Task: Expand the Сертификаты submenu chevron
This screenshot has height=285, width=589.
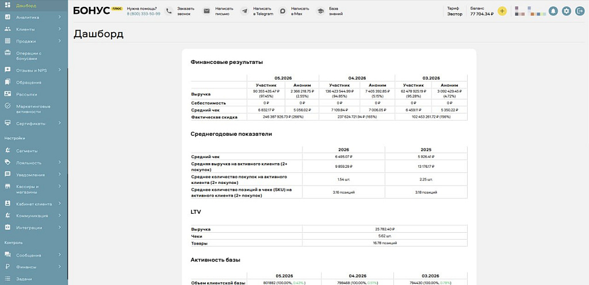Action: click(60, 124)
